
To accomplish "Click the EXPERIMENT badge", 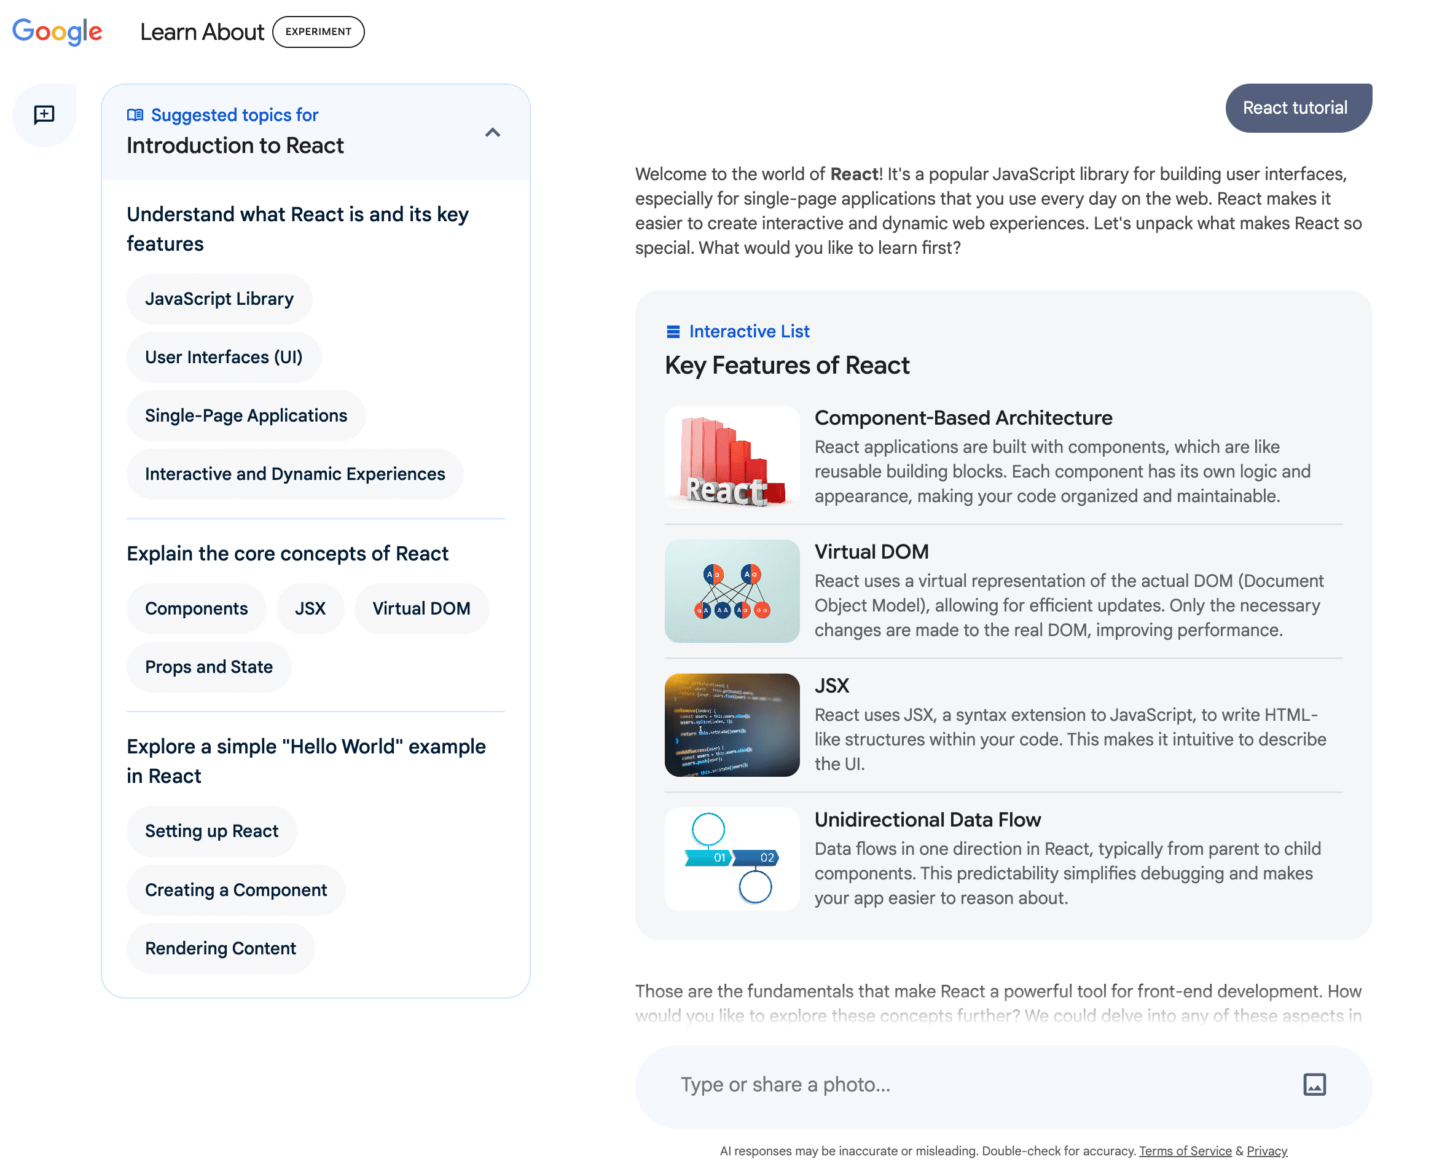I will tap(318, 32).
